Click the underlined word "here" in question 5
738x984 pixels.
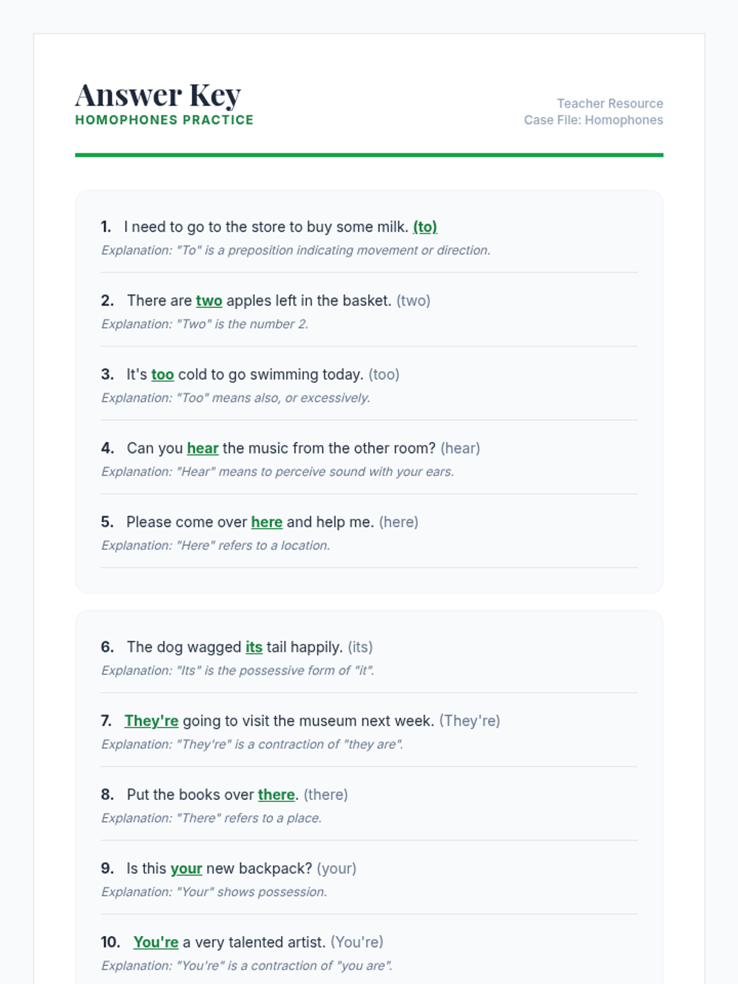point(266,522)
